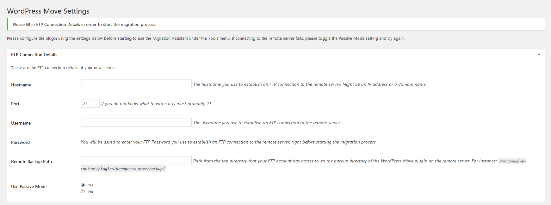Focus the Port number field
Screen dimensions: 551x205
coord(90,103)
